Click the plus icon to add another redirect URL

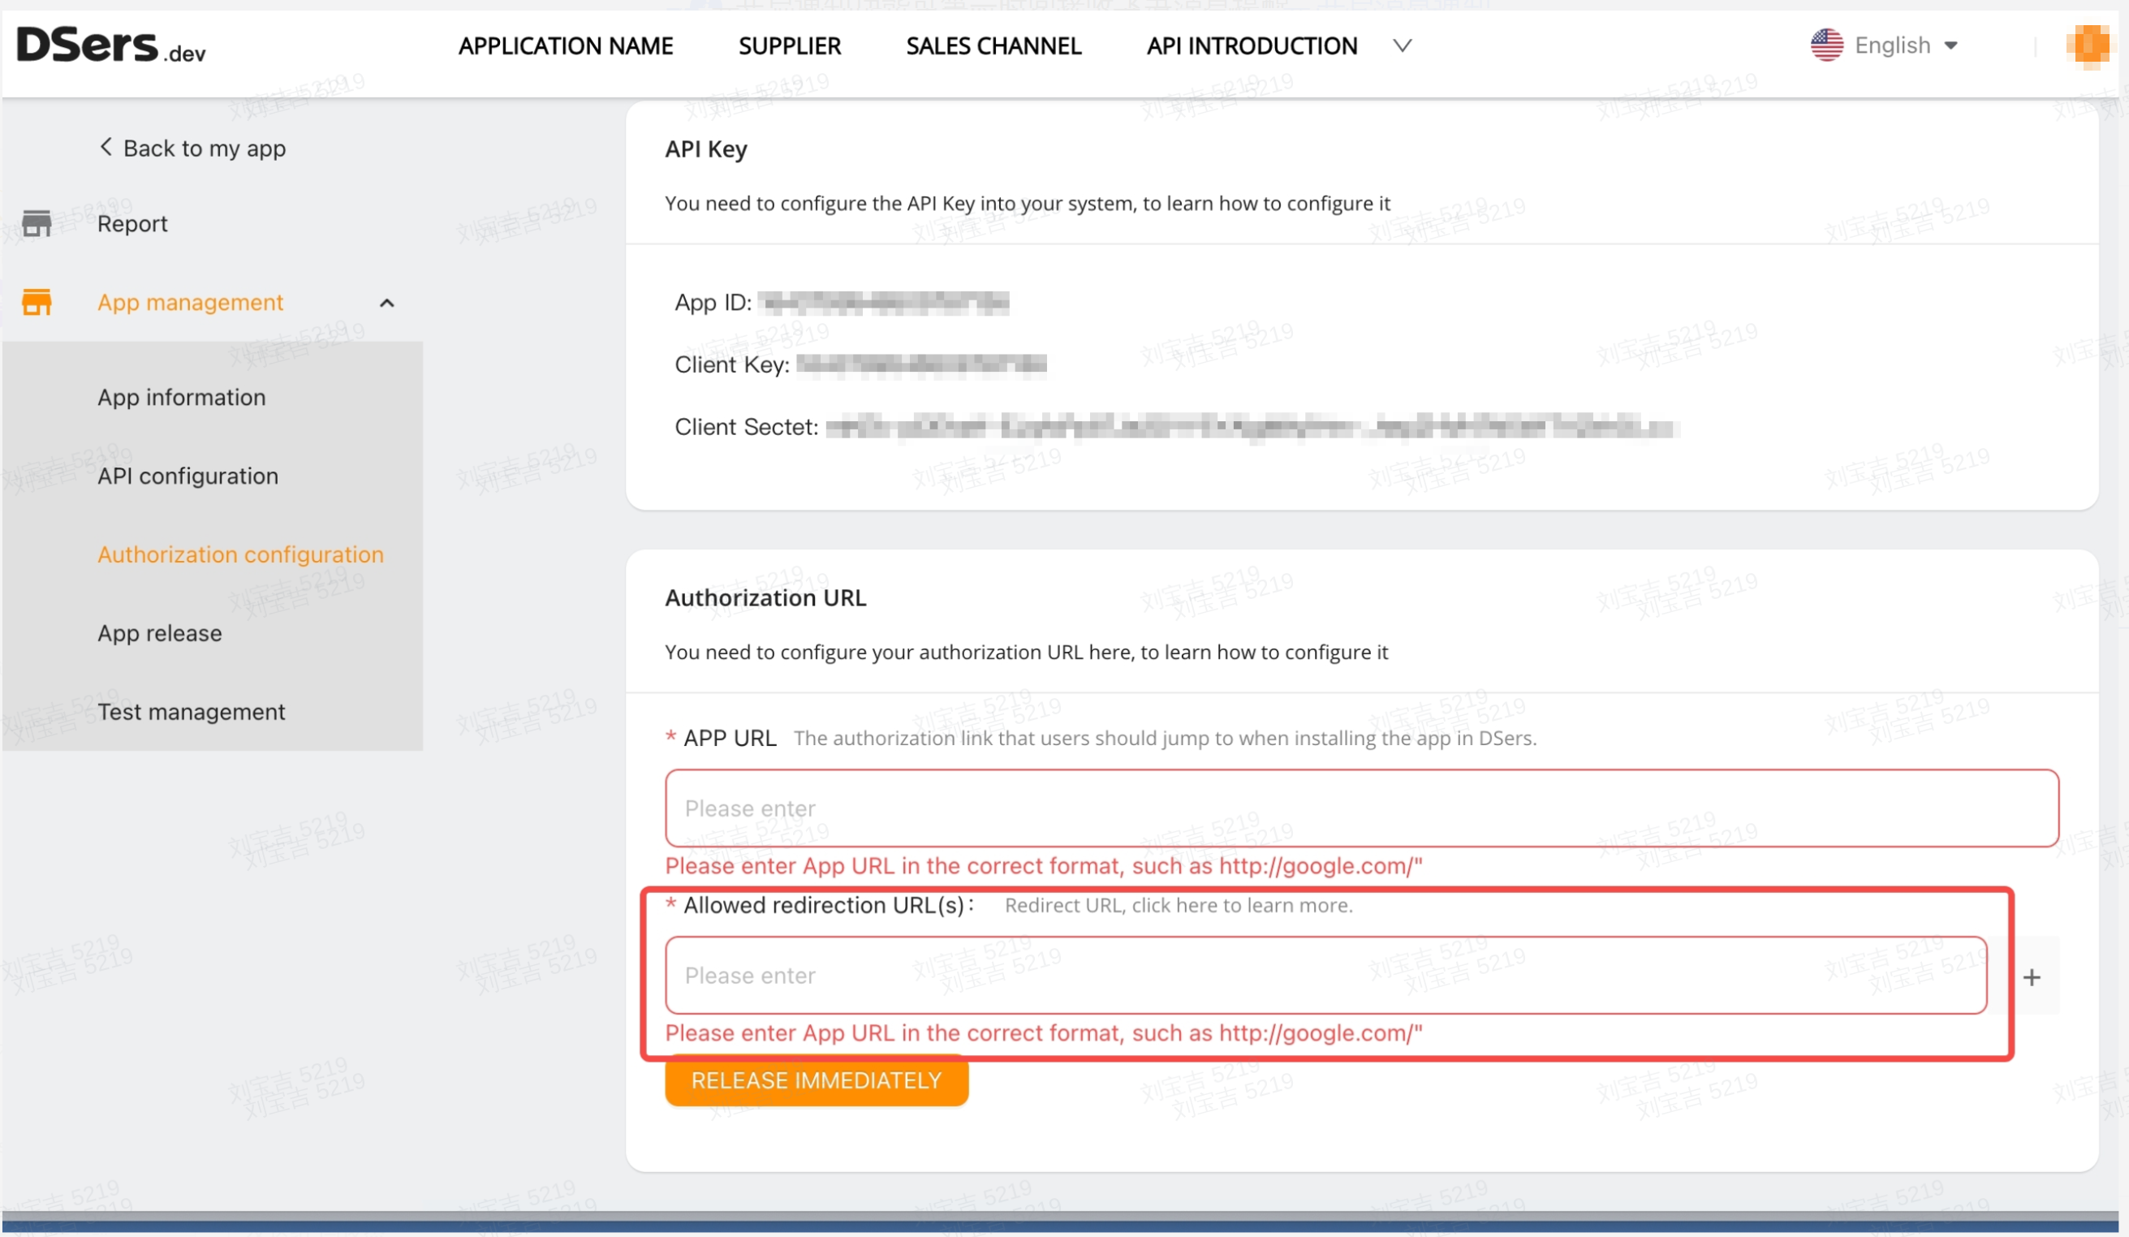tap(2031, 976)
